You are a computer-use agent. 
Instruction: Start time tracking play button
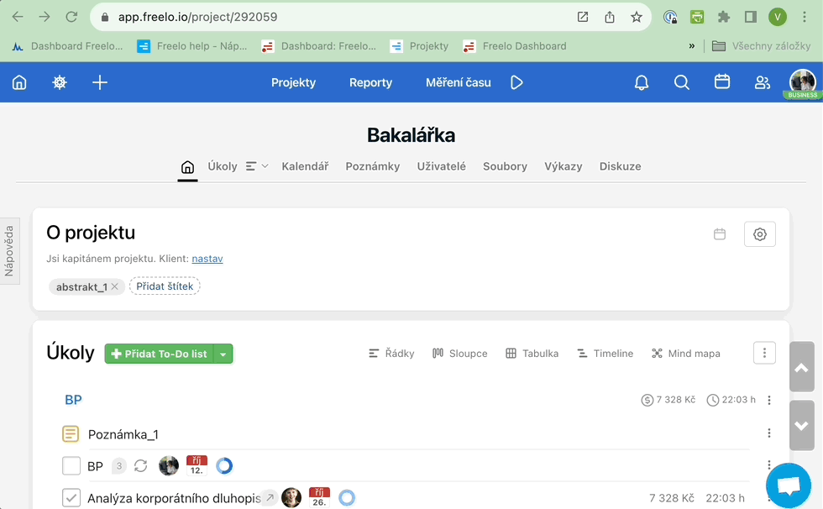516,82
